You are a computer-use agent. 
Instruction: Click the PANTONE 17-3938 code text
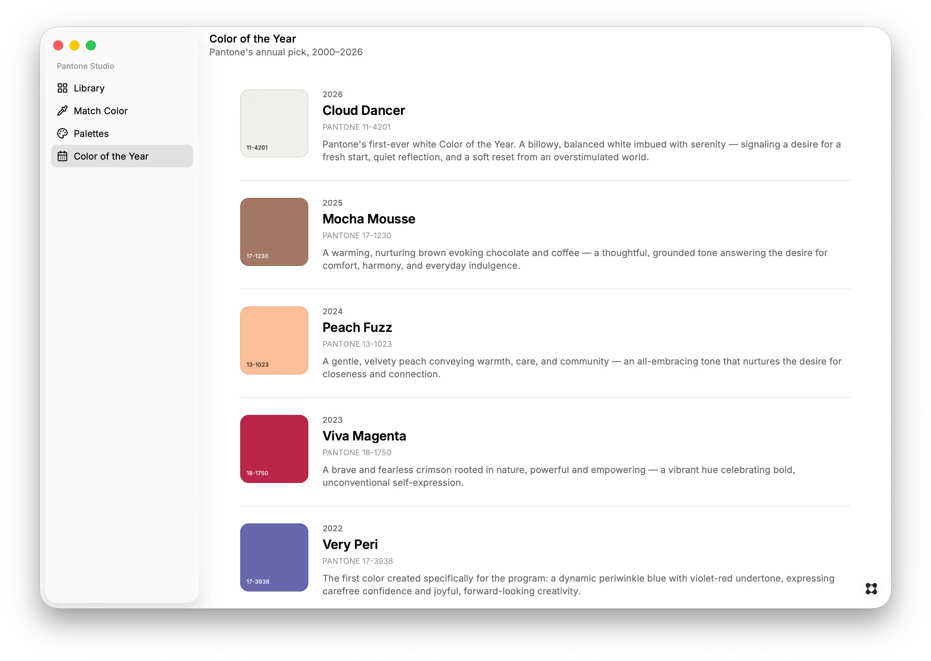(358, 561)
